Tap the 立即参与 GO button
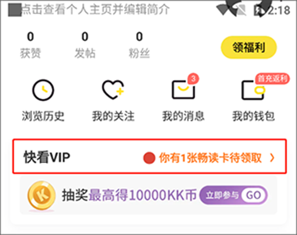Screen dimensions: 297x235 (x=233, y=195)
